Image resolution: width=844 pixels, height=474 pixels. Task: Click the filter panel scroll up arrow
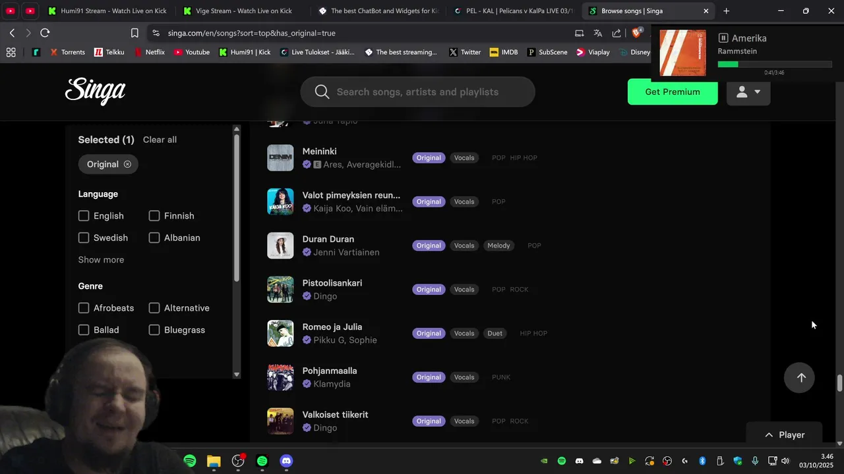click(237, 130)
